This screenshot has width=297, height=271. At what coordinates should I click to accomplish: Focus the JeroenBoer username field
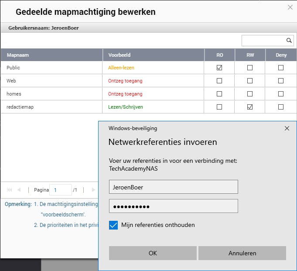173,187
